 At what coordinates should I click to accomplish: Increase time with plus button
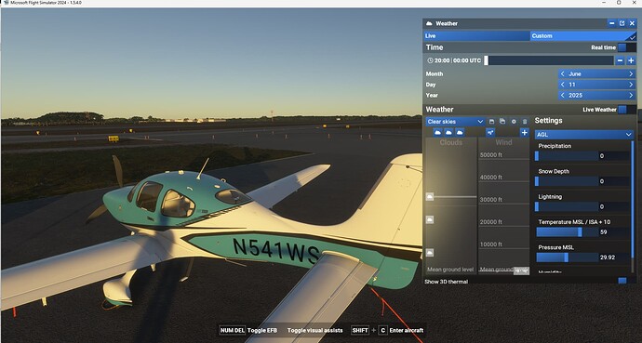632,60
